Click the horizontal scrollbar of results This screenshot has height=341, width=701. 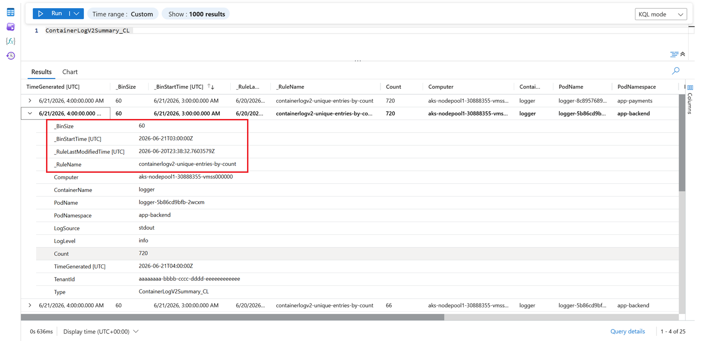coord(232,317)
